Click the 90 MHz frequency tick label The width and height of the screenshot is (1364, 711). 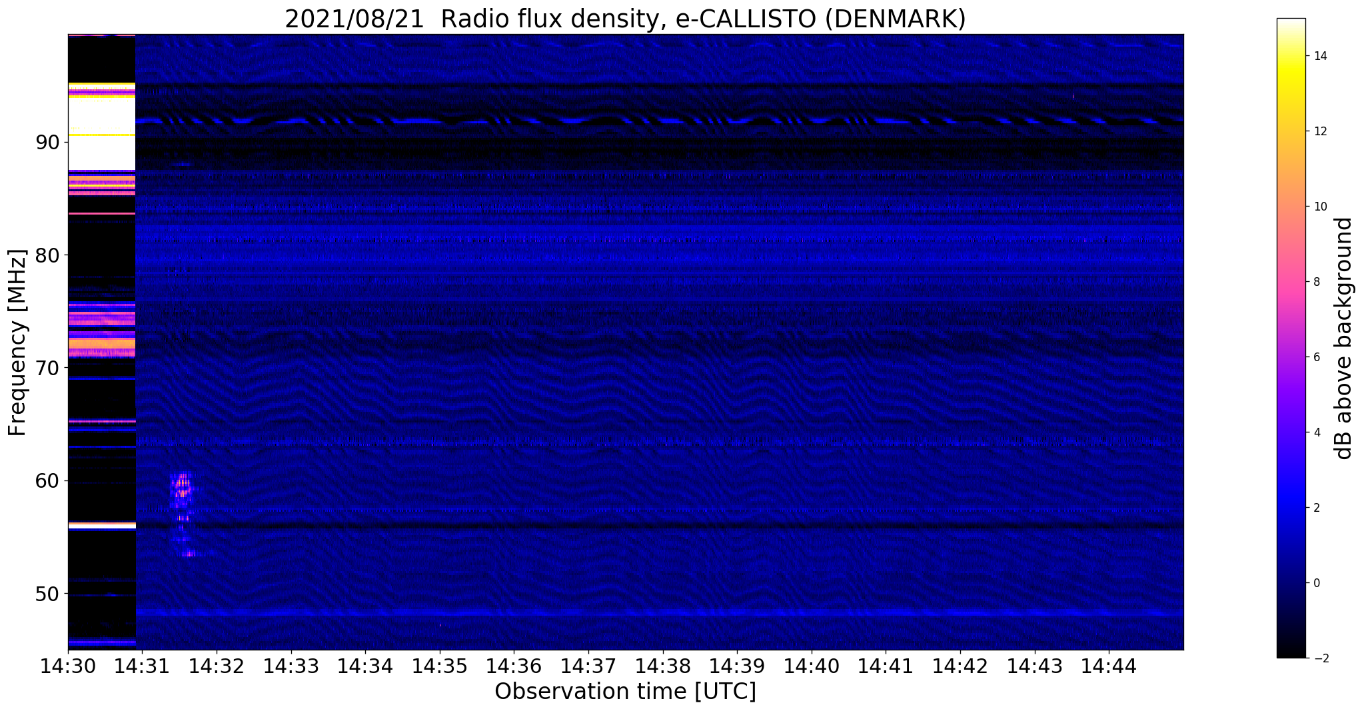47,143
